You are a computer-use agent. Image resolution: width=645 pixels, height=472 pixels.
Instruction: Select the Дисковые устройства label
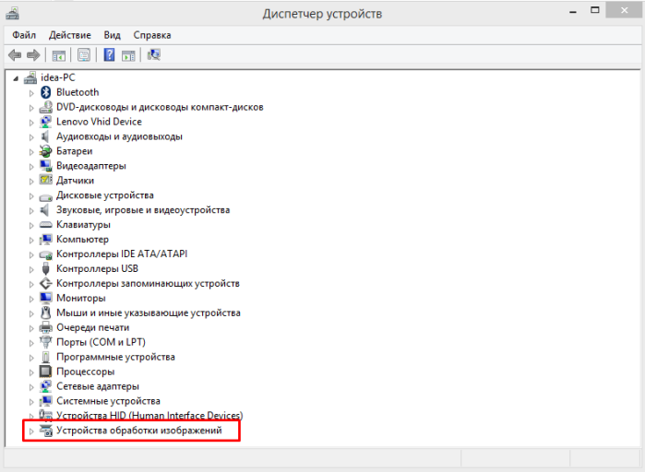[x=105, y=195]
